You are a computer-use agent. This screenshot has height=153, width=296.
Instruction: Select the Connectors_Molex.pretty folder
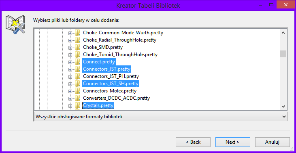pos(110,91)
